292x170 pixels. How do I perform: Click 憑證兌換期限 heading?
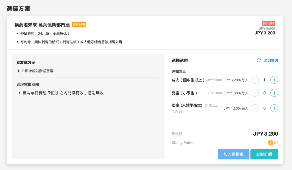[27, 84]
